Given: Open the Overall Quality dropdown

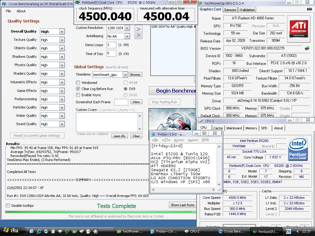Looking at the screenshot, I should point(62,32).
